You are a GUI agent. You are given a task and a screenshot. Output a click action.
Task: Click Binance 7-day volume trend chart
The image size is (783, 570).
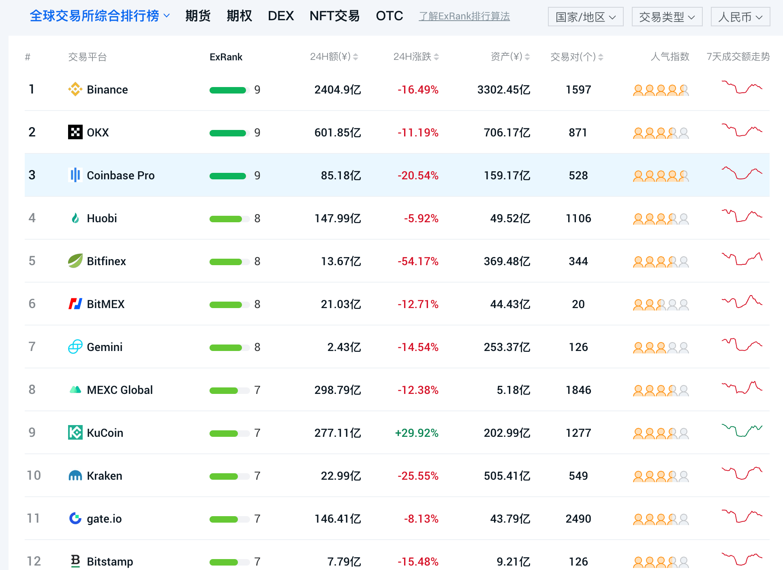pyautogui.click(x=742, y=87)
